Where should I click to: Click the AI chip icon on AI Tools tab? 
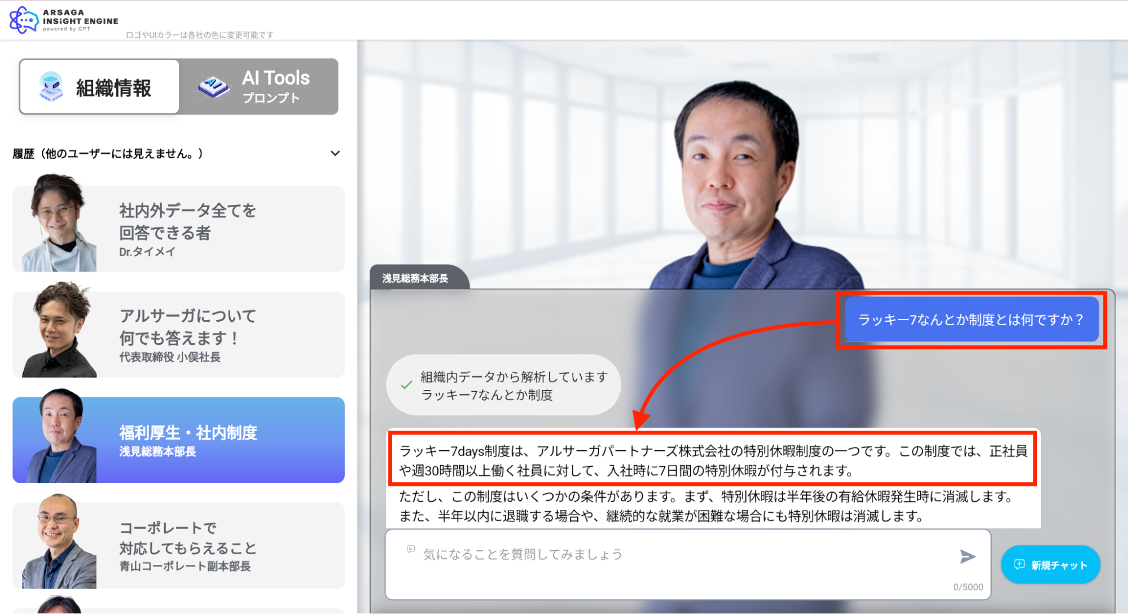point(213,85)
